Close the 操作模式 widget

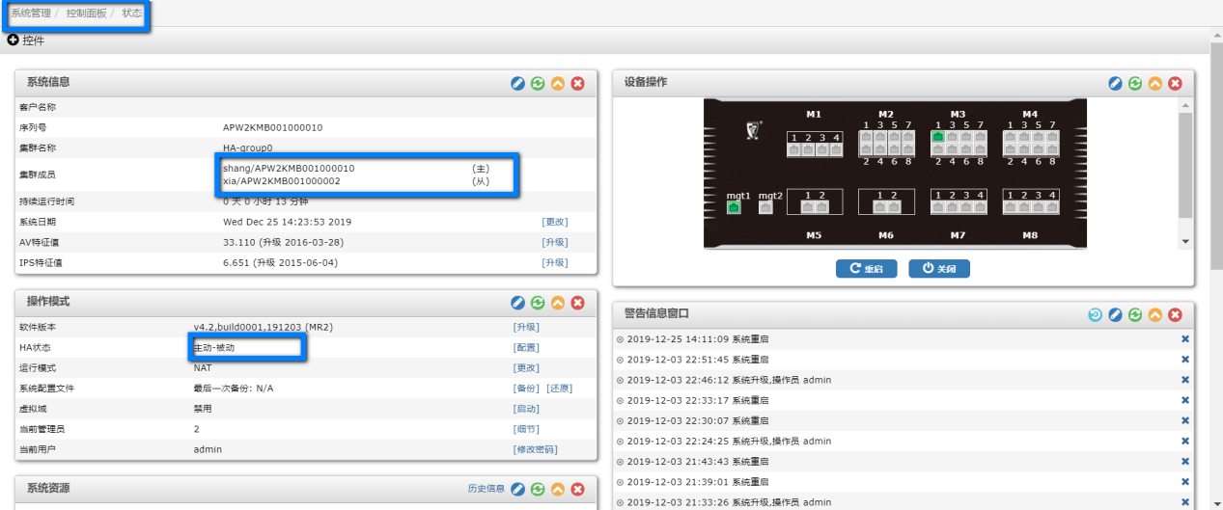(578, 303)
